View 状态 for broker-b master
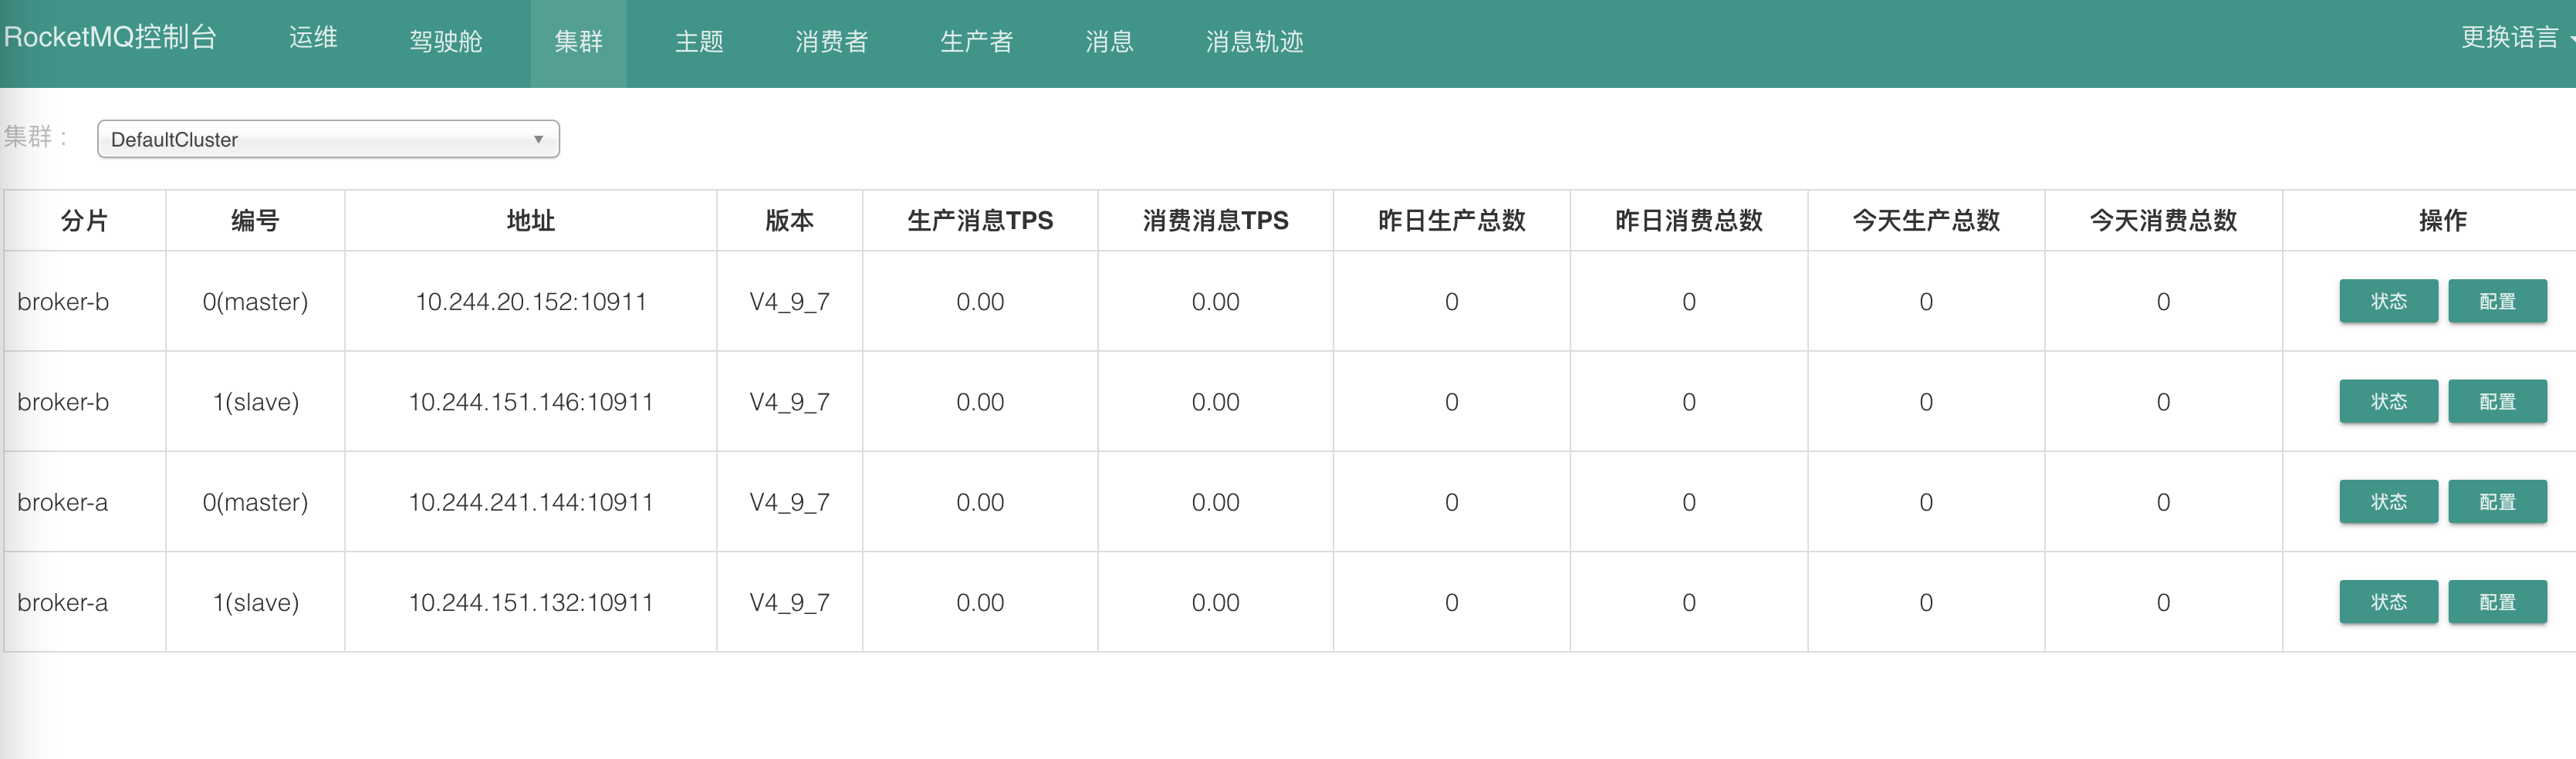The height and width of the screenshot is (759, 2576). pos(2388,301)
